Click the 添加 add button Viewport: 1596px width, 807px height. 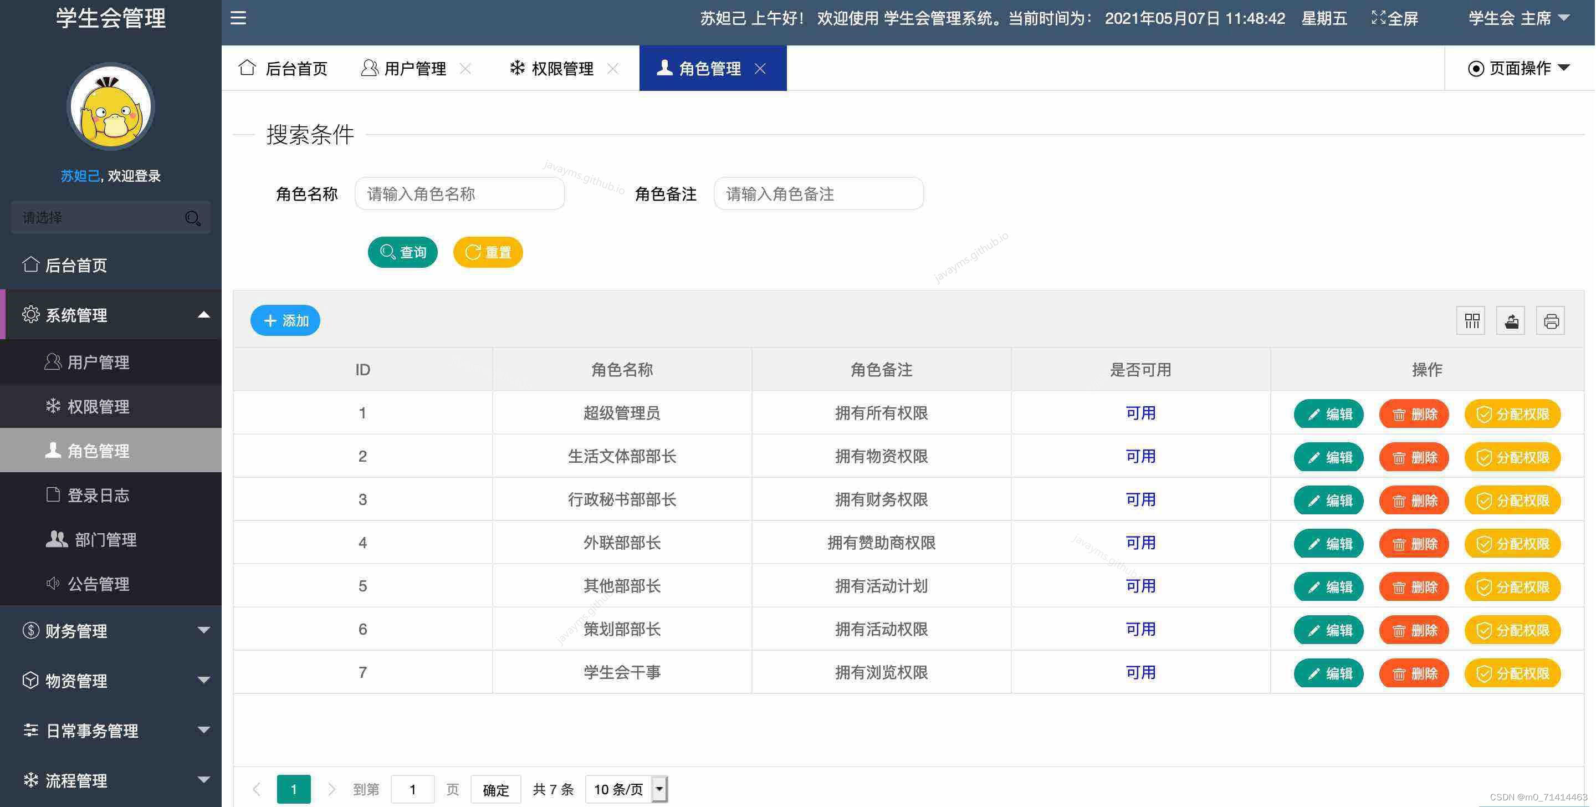[284, 320]
